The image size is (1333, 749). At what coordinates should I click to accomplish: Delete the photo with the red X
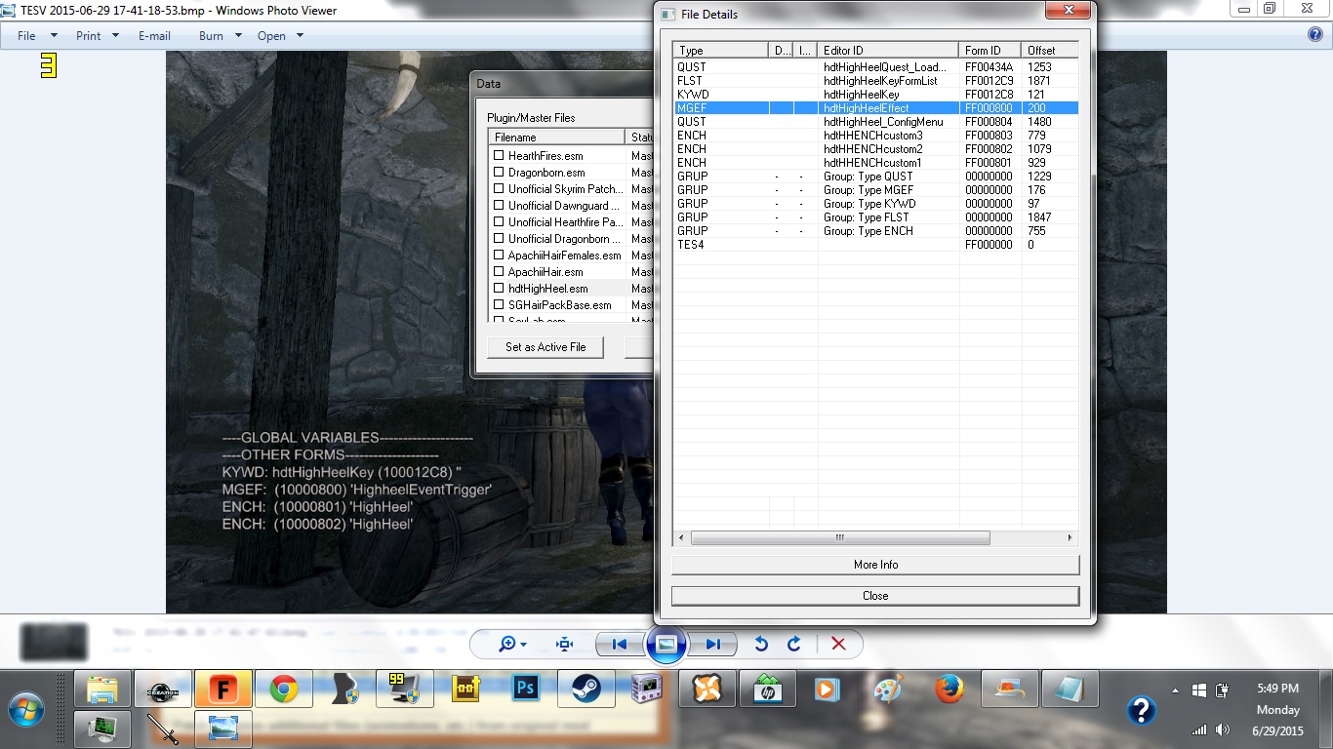click(837, 644)
